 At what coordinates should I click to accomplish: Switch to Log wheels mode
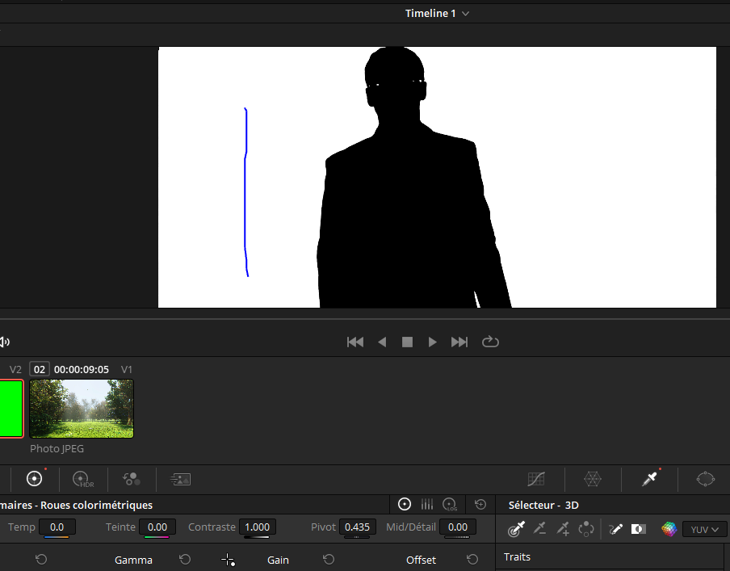point(451,505)
